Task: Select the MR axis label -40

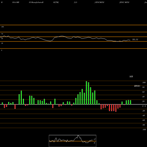Action: (143, 116)
